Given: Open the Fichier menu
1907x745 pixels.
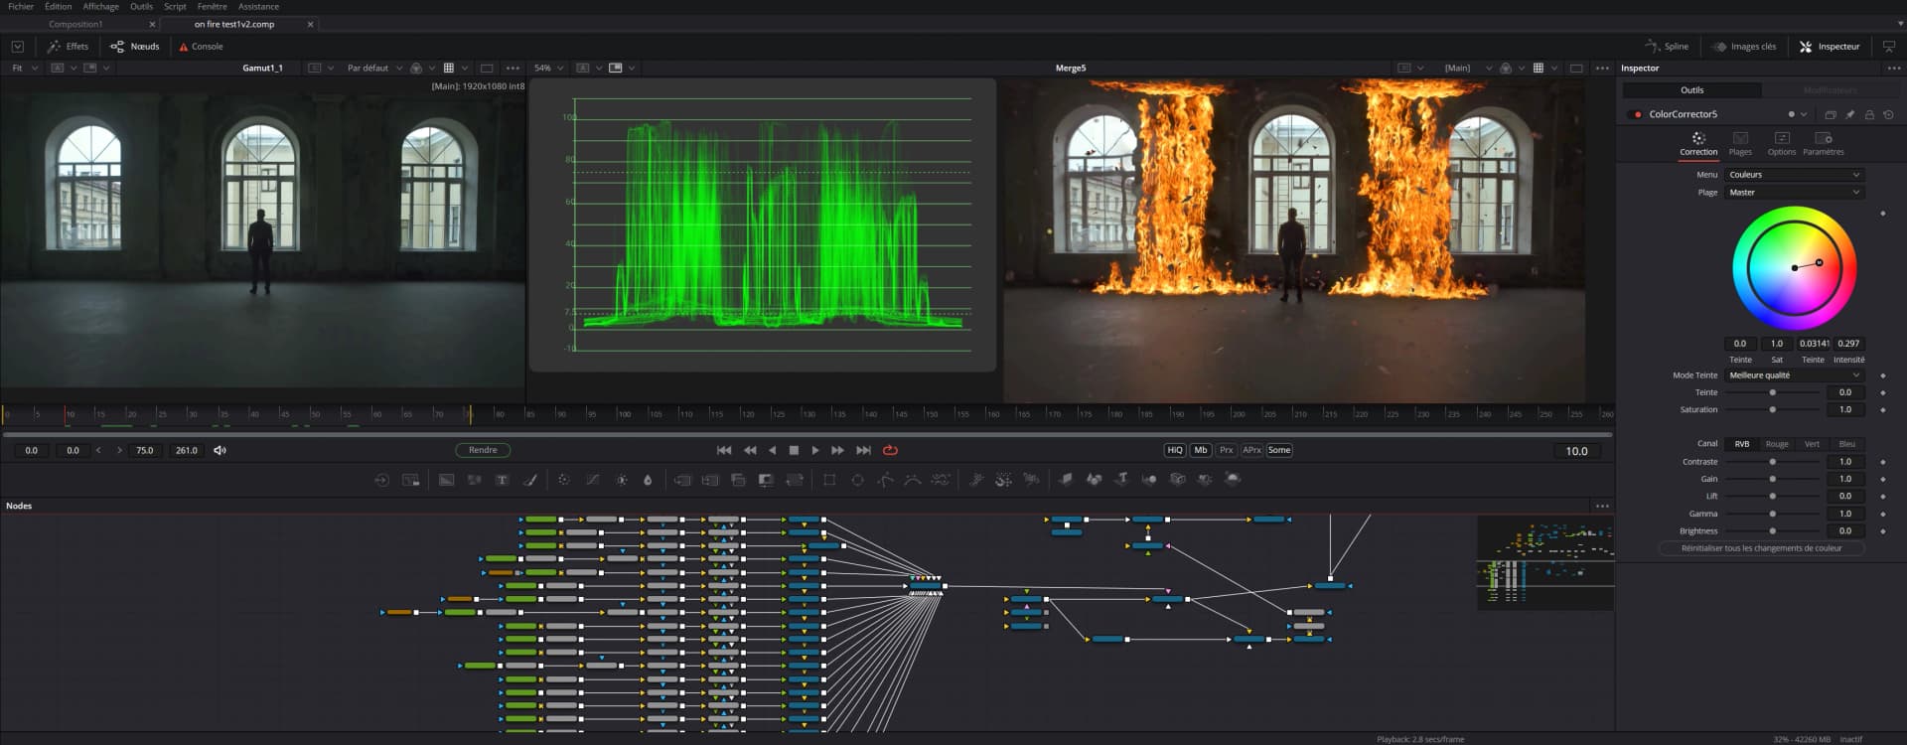Looking at the screenshot, I should coord(21,7).
